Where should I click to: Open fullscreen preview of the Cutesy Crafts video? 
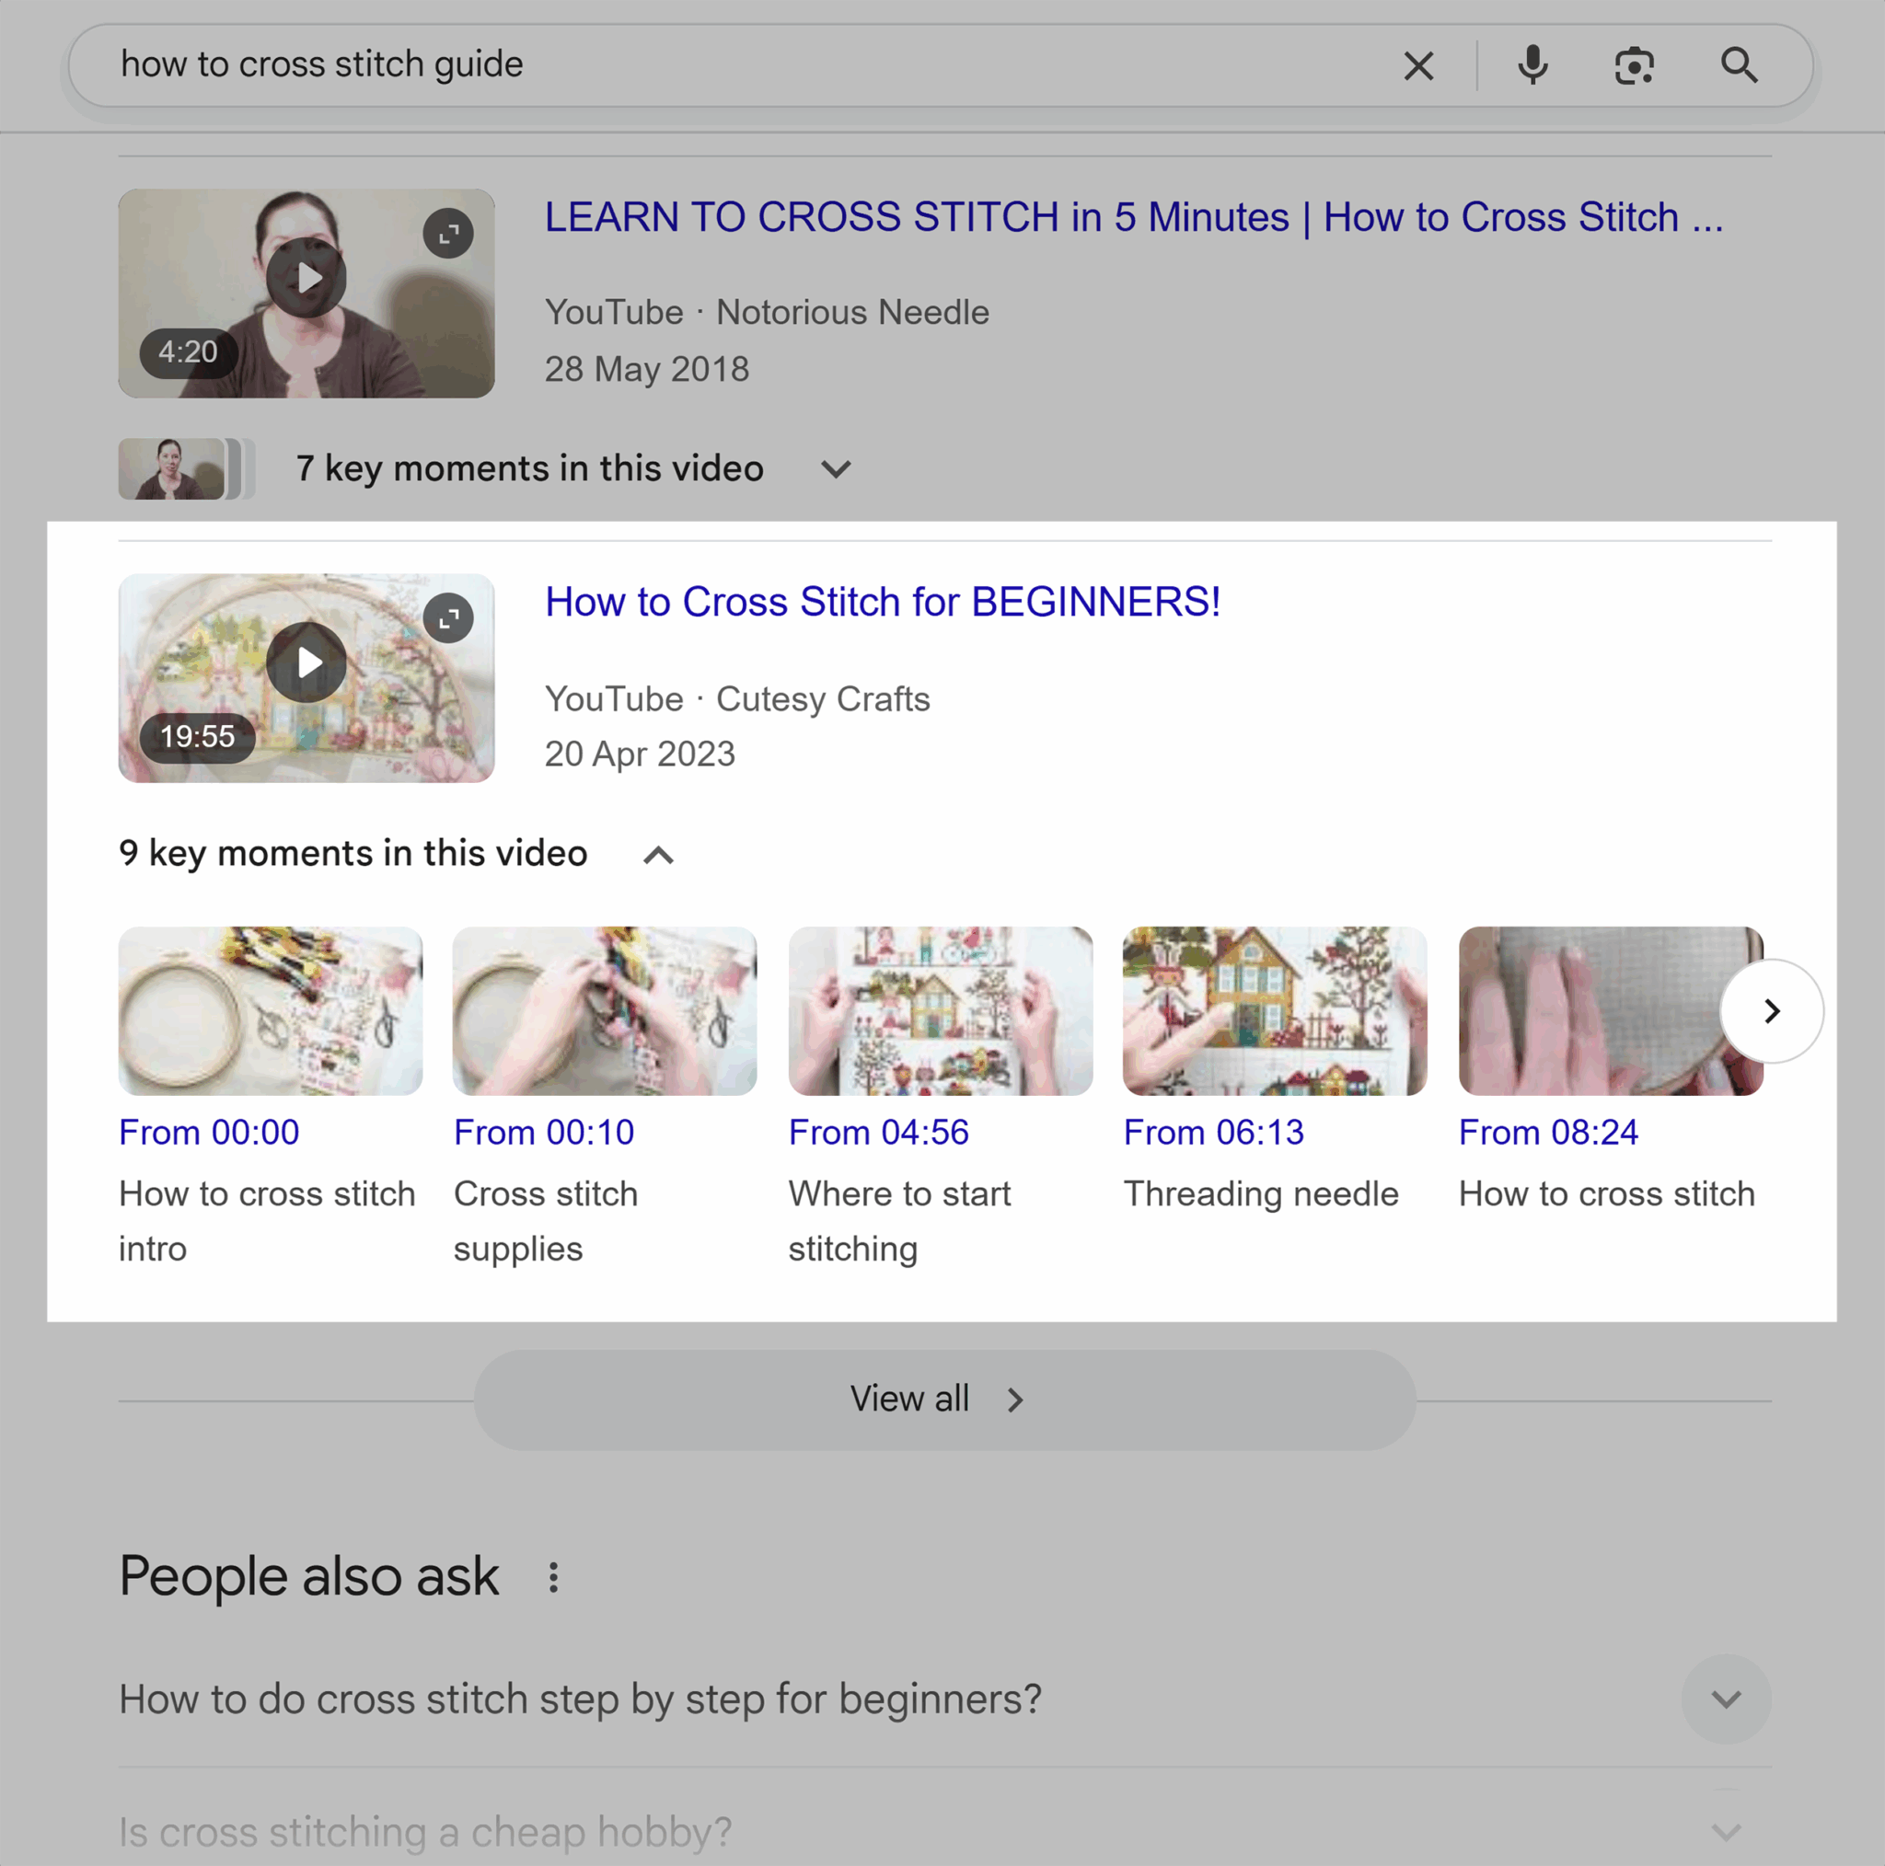tap(448, 617)
